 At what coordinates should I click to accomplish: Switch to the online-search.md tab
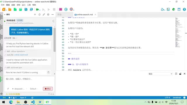coord(85,15)
